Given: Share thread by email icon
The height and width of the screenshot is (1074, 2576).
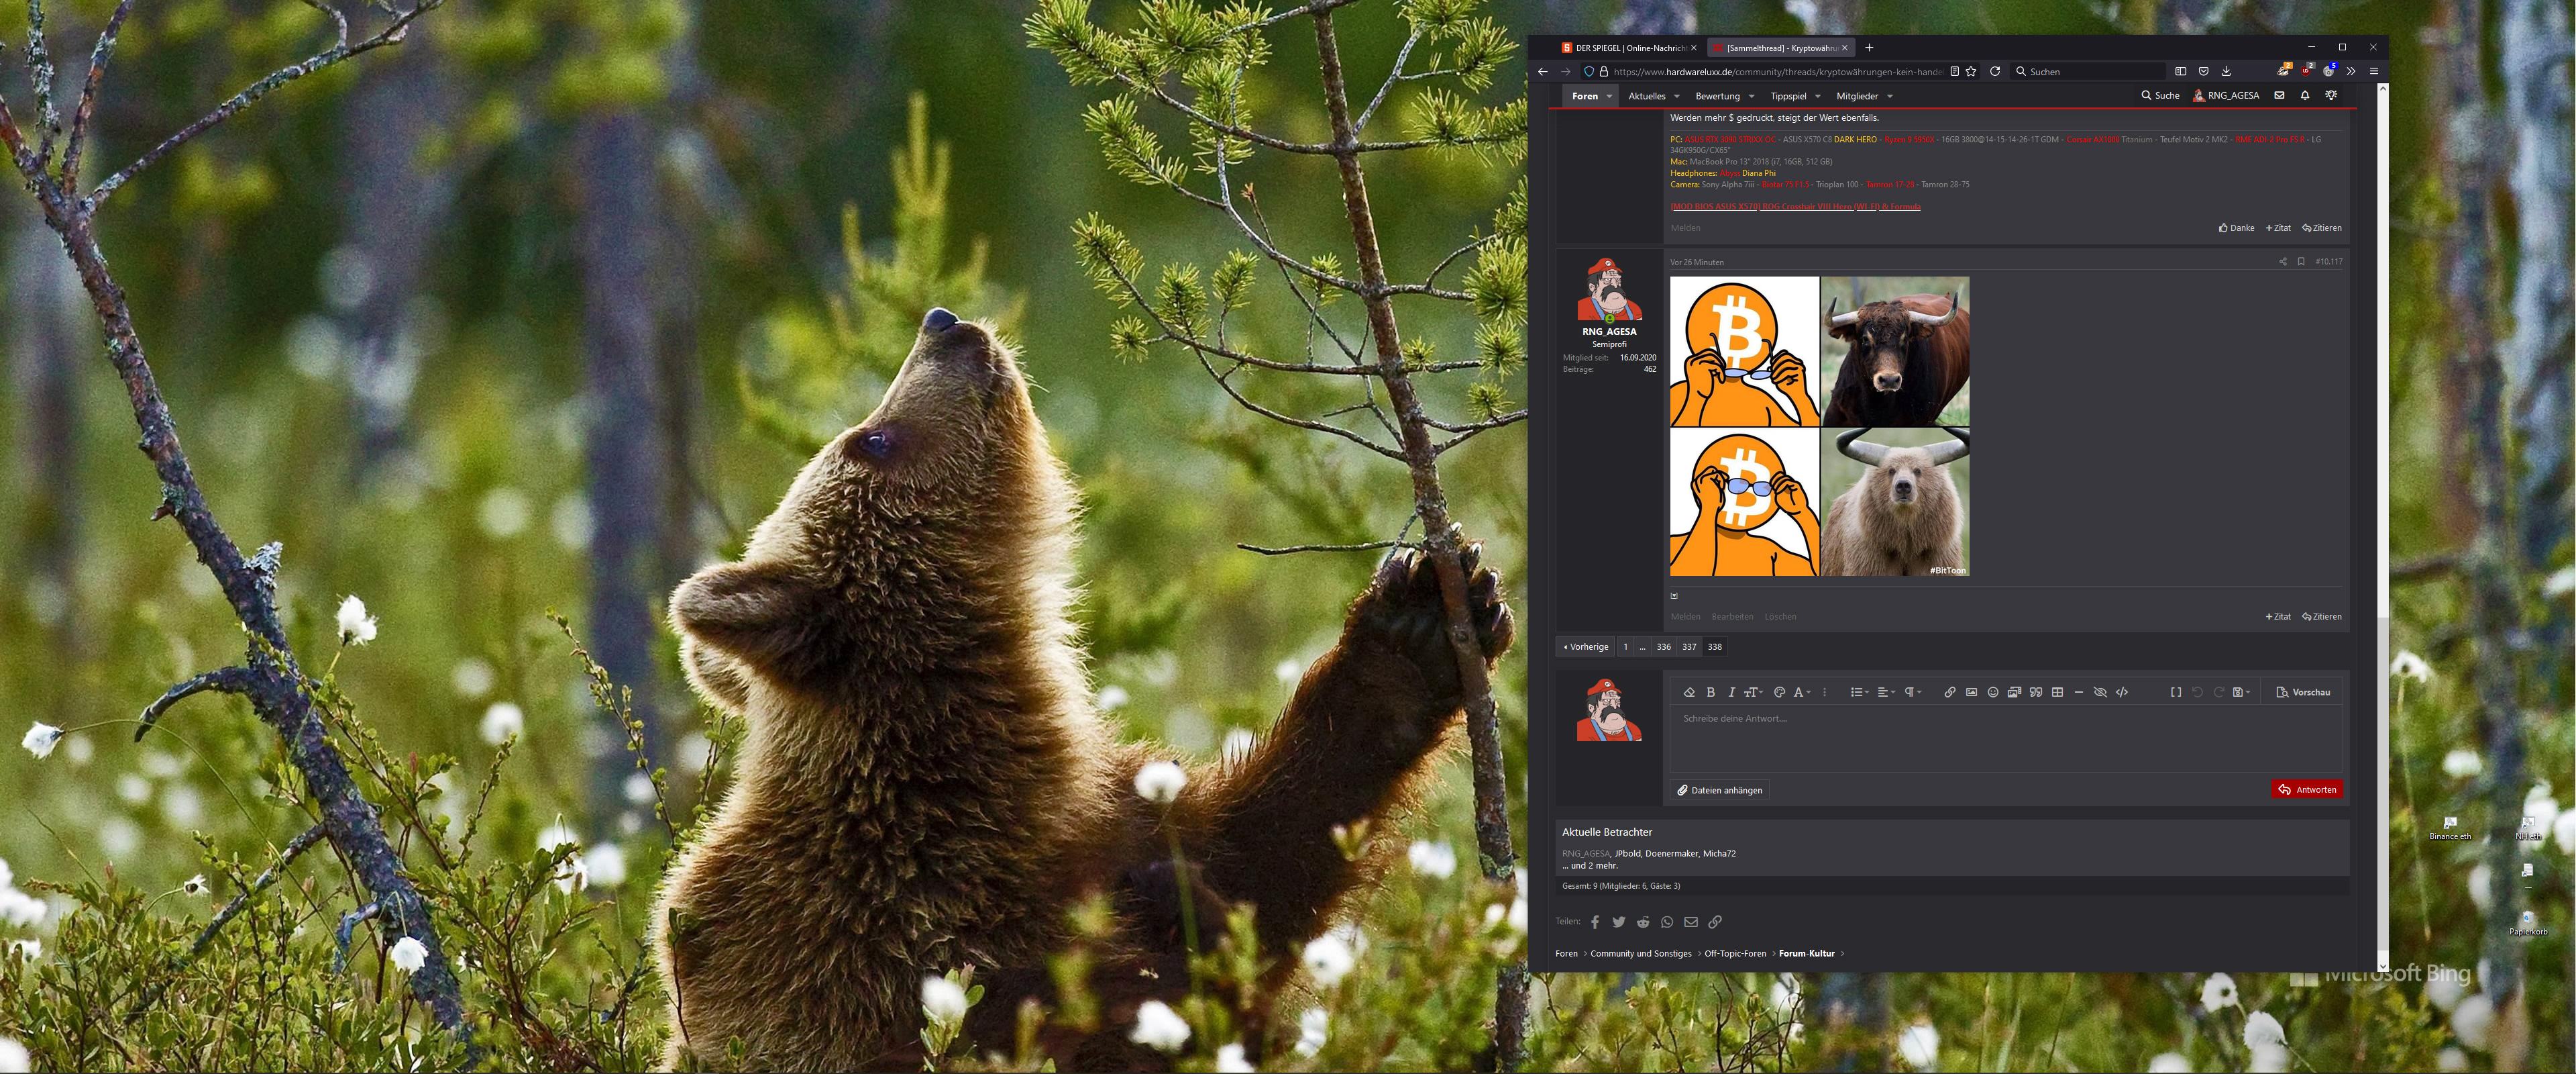Looking at the screenshot, I should tap(1691, 922).
